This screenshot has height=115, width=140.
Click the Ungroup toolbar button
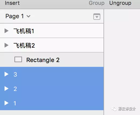pos(120,3)
